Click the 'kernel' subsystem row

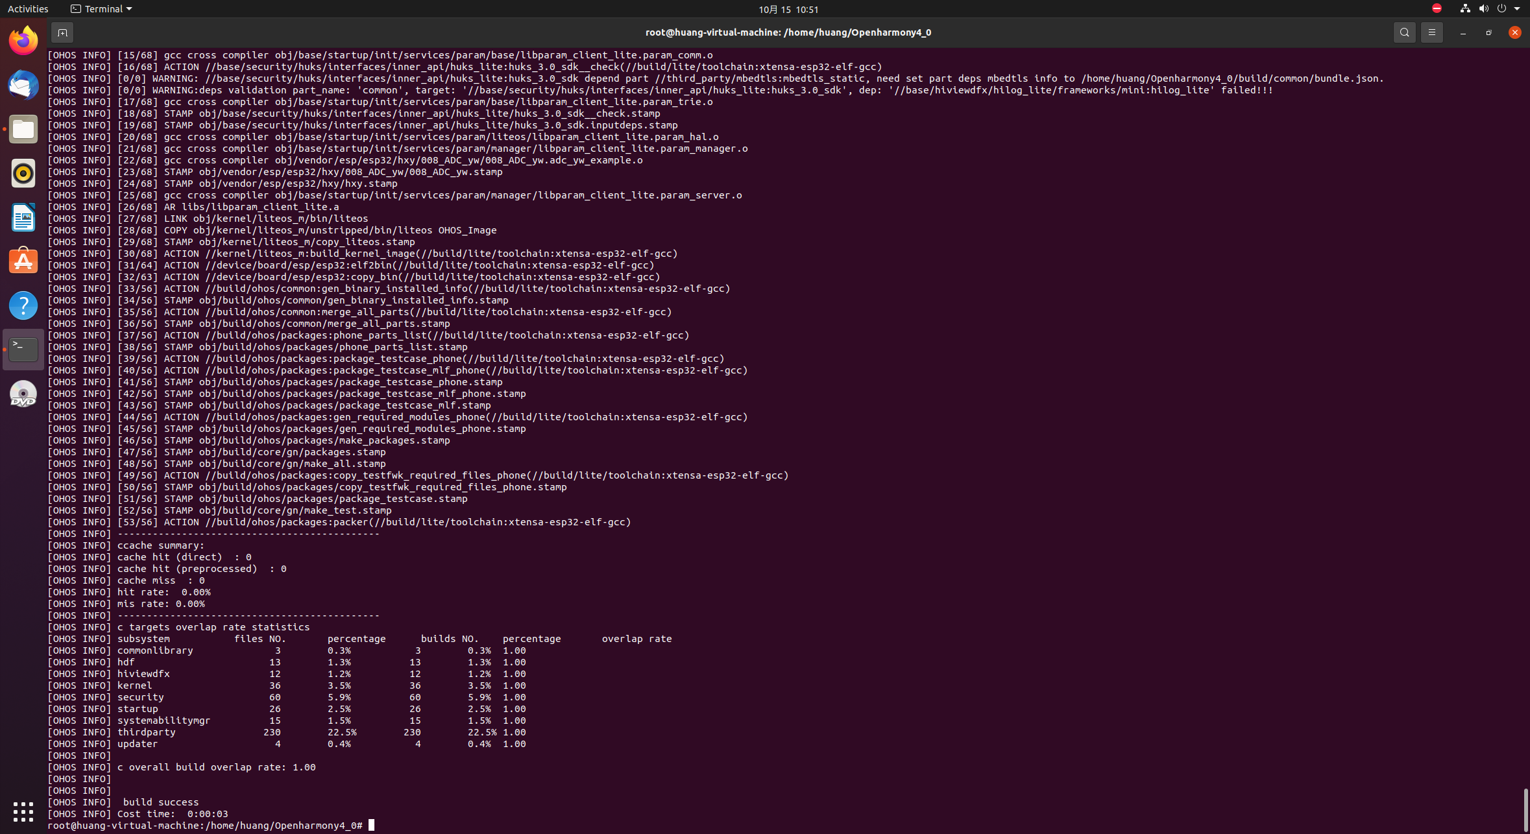(x=287, y=685)
